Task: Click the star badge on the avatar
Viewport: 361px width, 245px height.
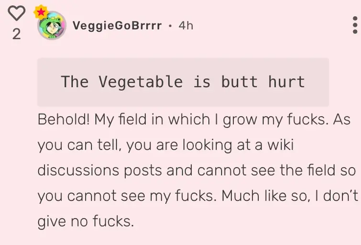Action: (41, 12)
